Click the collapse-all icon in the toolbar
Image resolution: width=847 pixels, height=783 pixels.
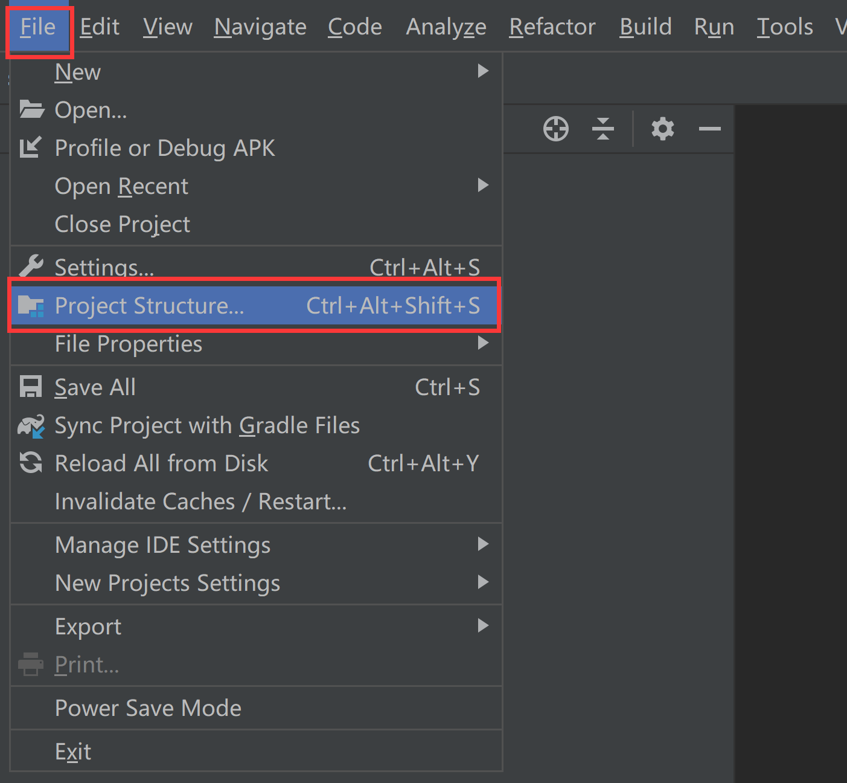point(603,129)
